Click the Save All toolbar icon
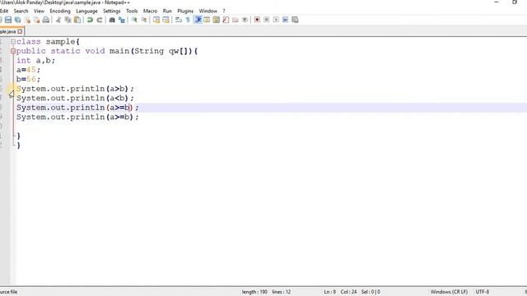 point(18,20)
